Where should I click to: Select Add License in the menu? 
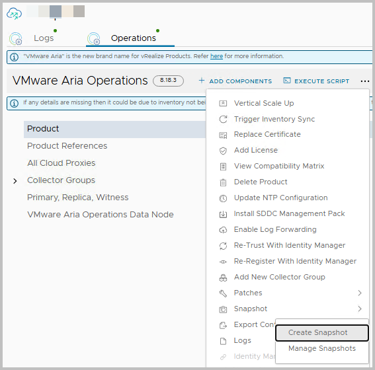[x=256, y=150]
